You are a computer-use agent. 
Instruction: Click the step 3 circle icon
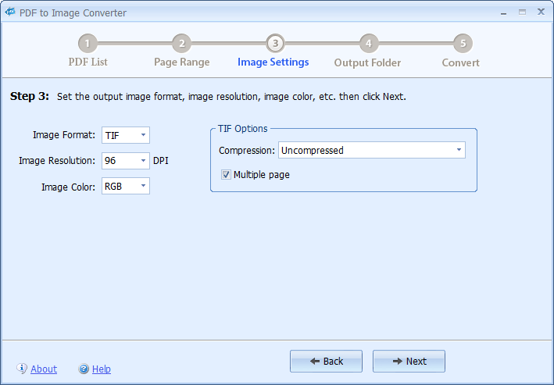[x=274, y=43]
